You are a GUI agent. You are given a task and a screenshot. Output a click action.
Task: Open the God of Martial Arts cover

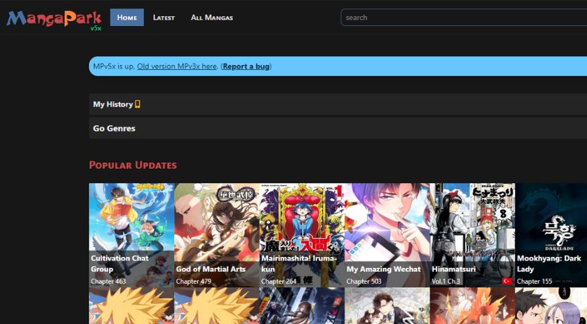[x=217, y=235]
